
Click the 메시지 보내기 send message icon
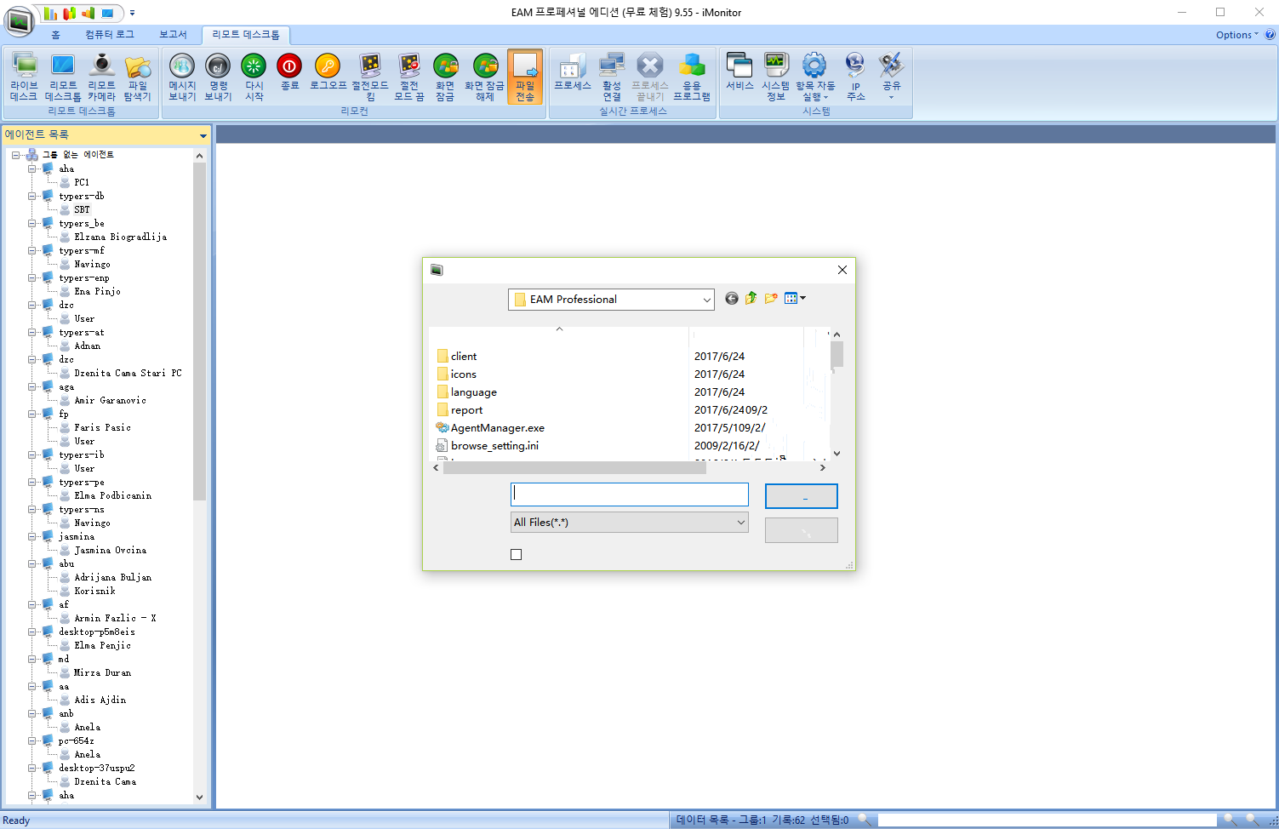point(182,77)
